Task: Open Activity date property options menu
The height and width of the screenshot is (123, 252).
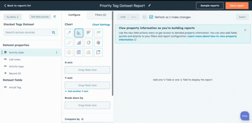Action: coord(57,53)
